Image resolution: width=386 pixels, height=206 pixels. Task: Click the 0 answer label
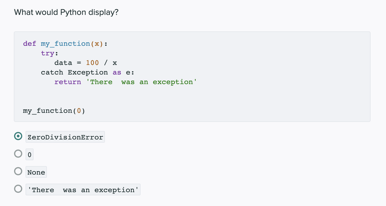click(x=29, y=154)
